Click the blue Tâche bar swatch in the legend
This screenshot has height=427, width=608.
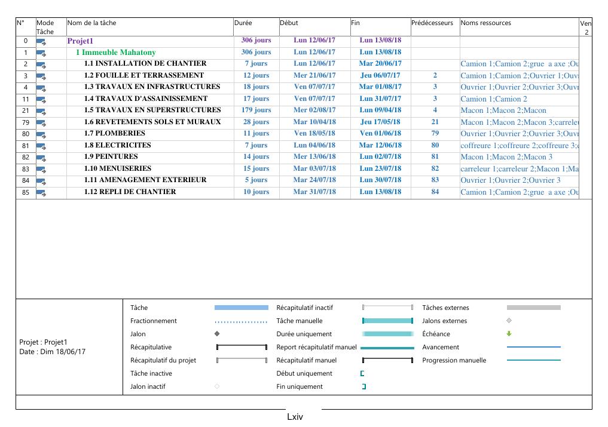pyautogui.click(x=242, y=308)
